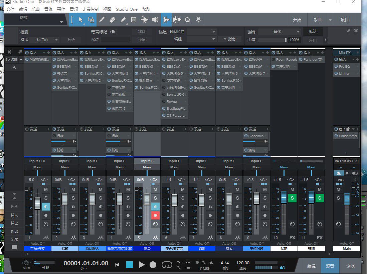Select the Range selection tool
367x274 pixels.
pyautogui.click(x=90, y=20)
